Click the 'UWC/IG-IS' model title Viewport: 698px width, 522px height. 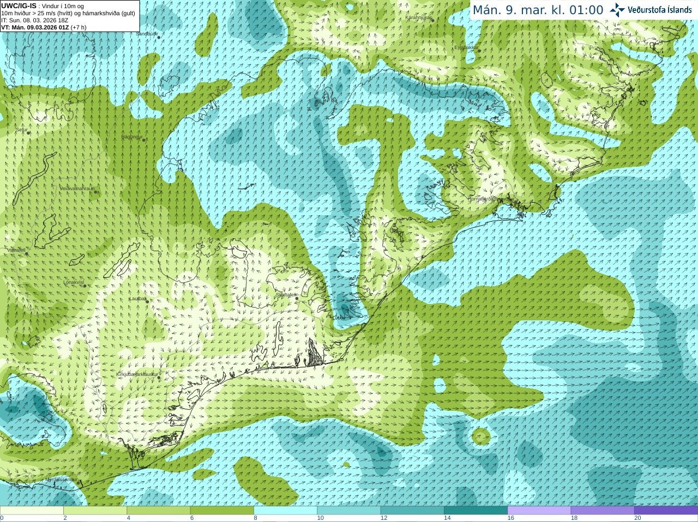click(x=19, y=6)
